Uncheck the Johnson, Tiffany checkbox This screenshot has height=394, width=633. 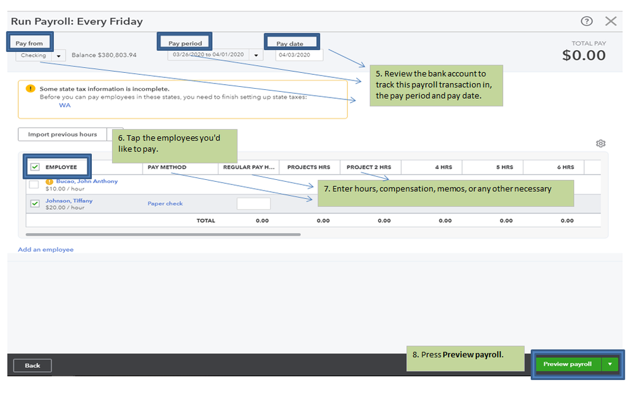tap(35, 203)
